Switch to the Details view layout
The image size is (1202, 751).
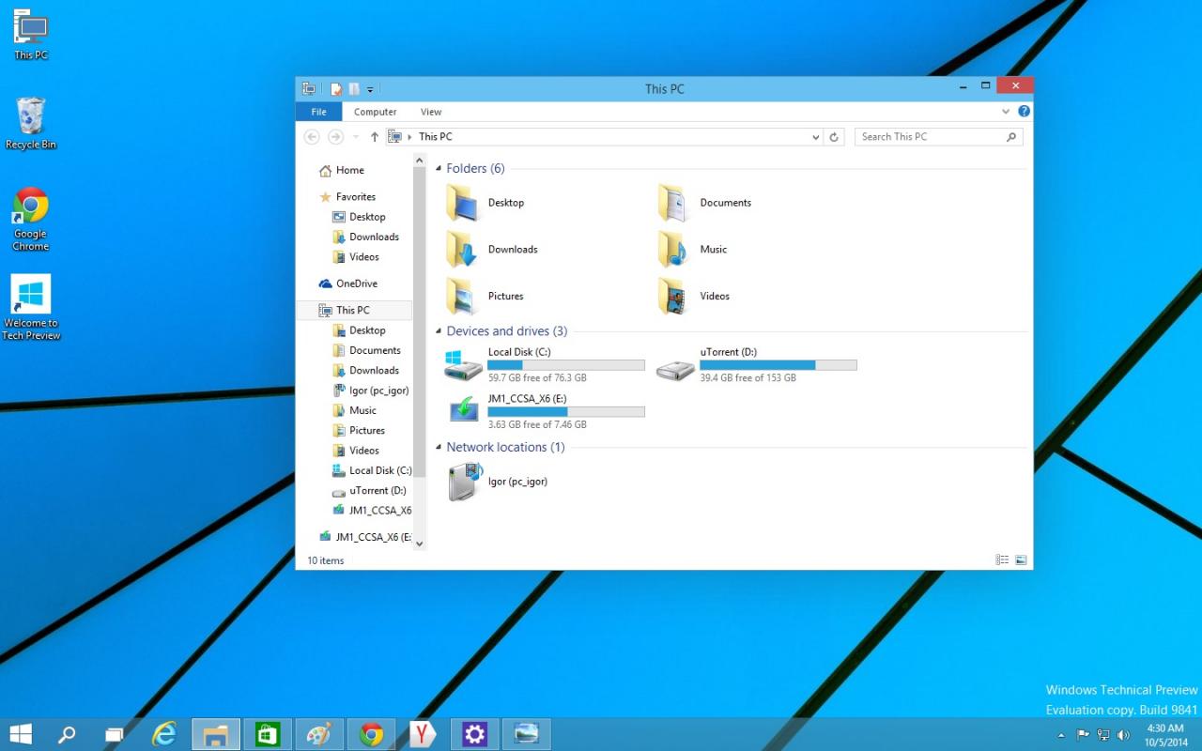pyautogui.click(x=1002, y=560)
